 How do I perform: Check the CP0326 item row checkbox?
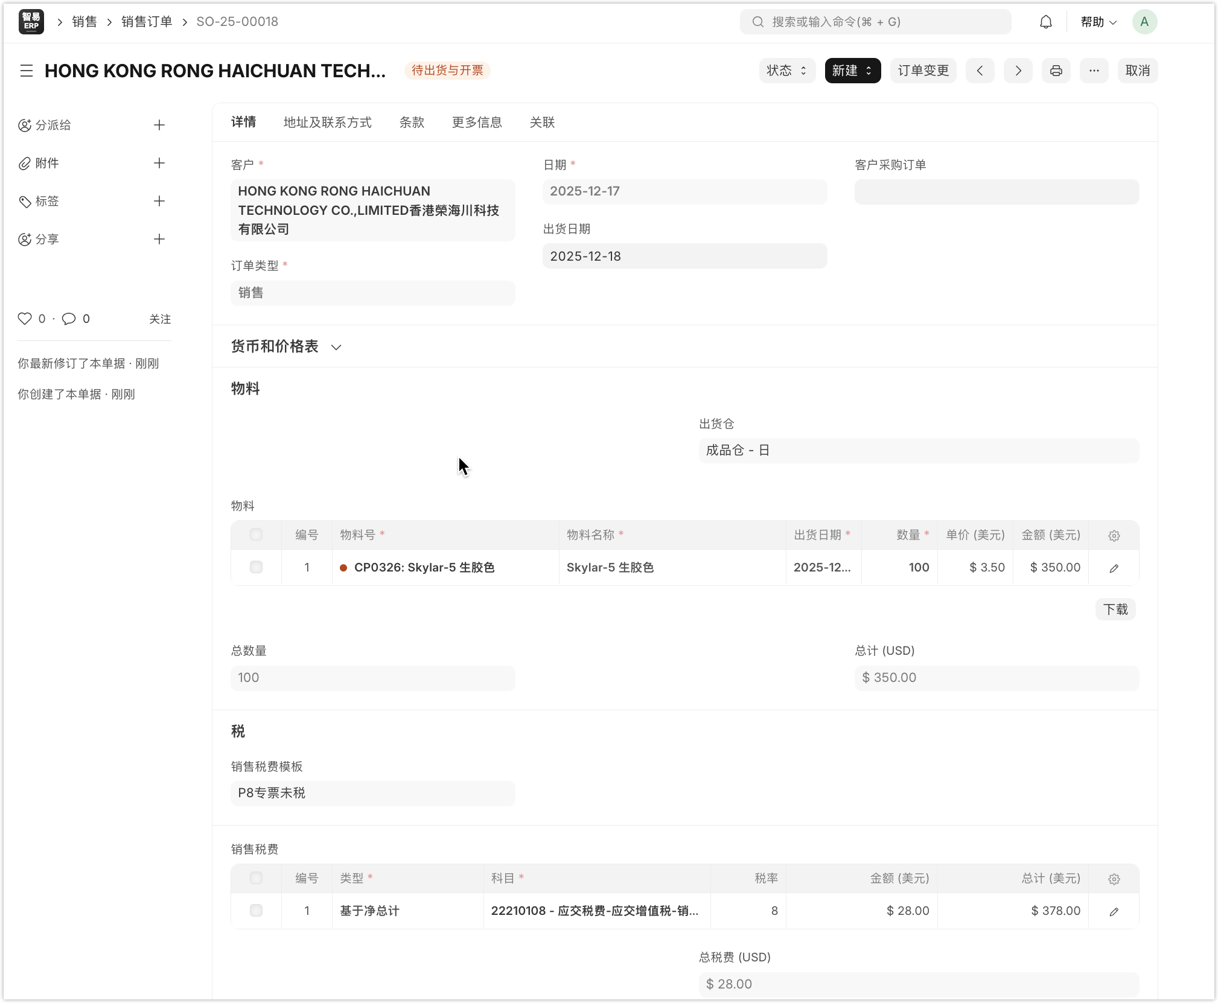point(256,567)
